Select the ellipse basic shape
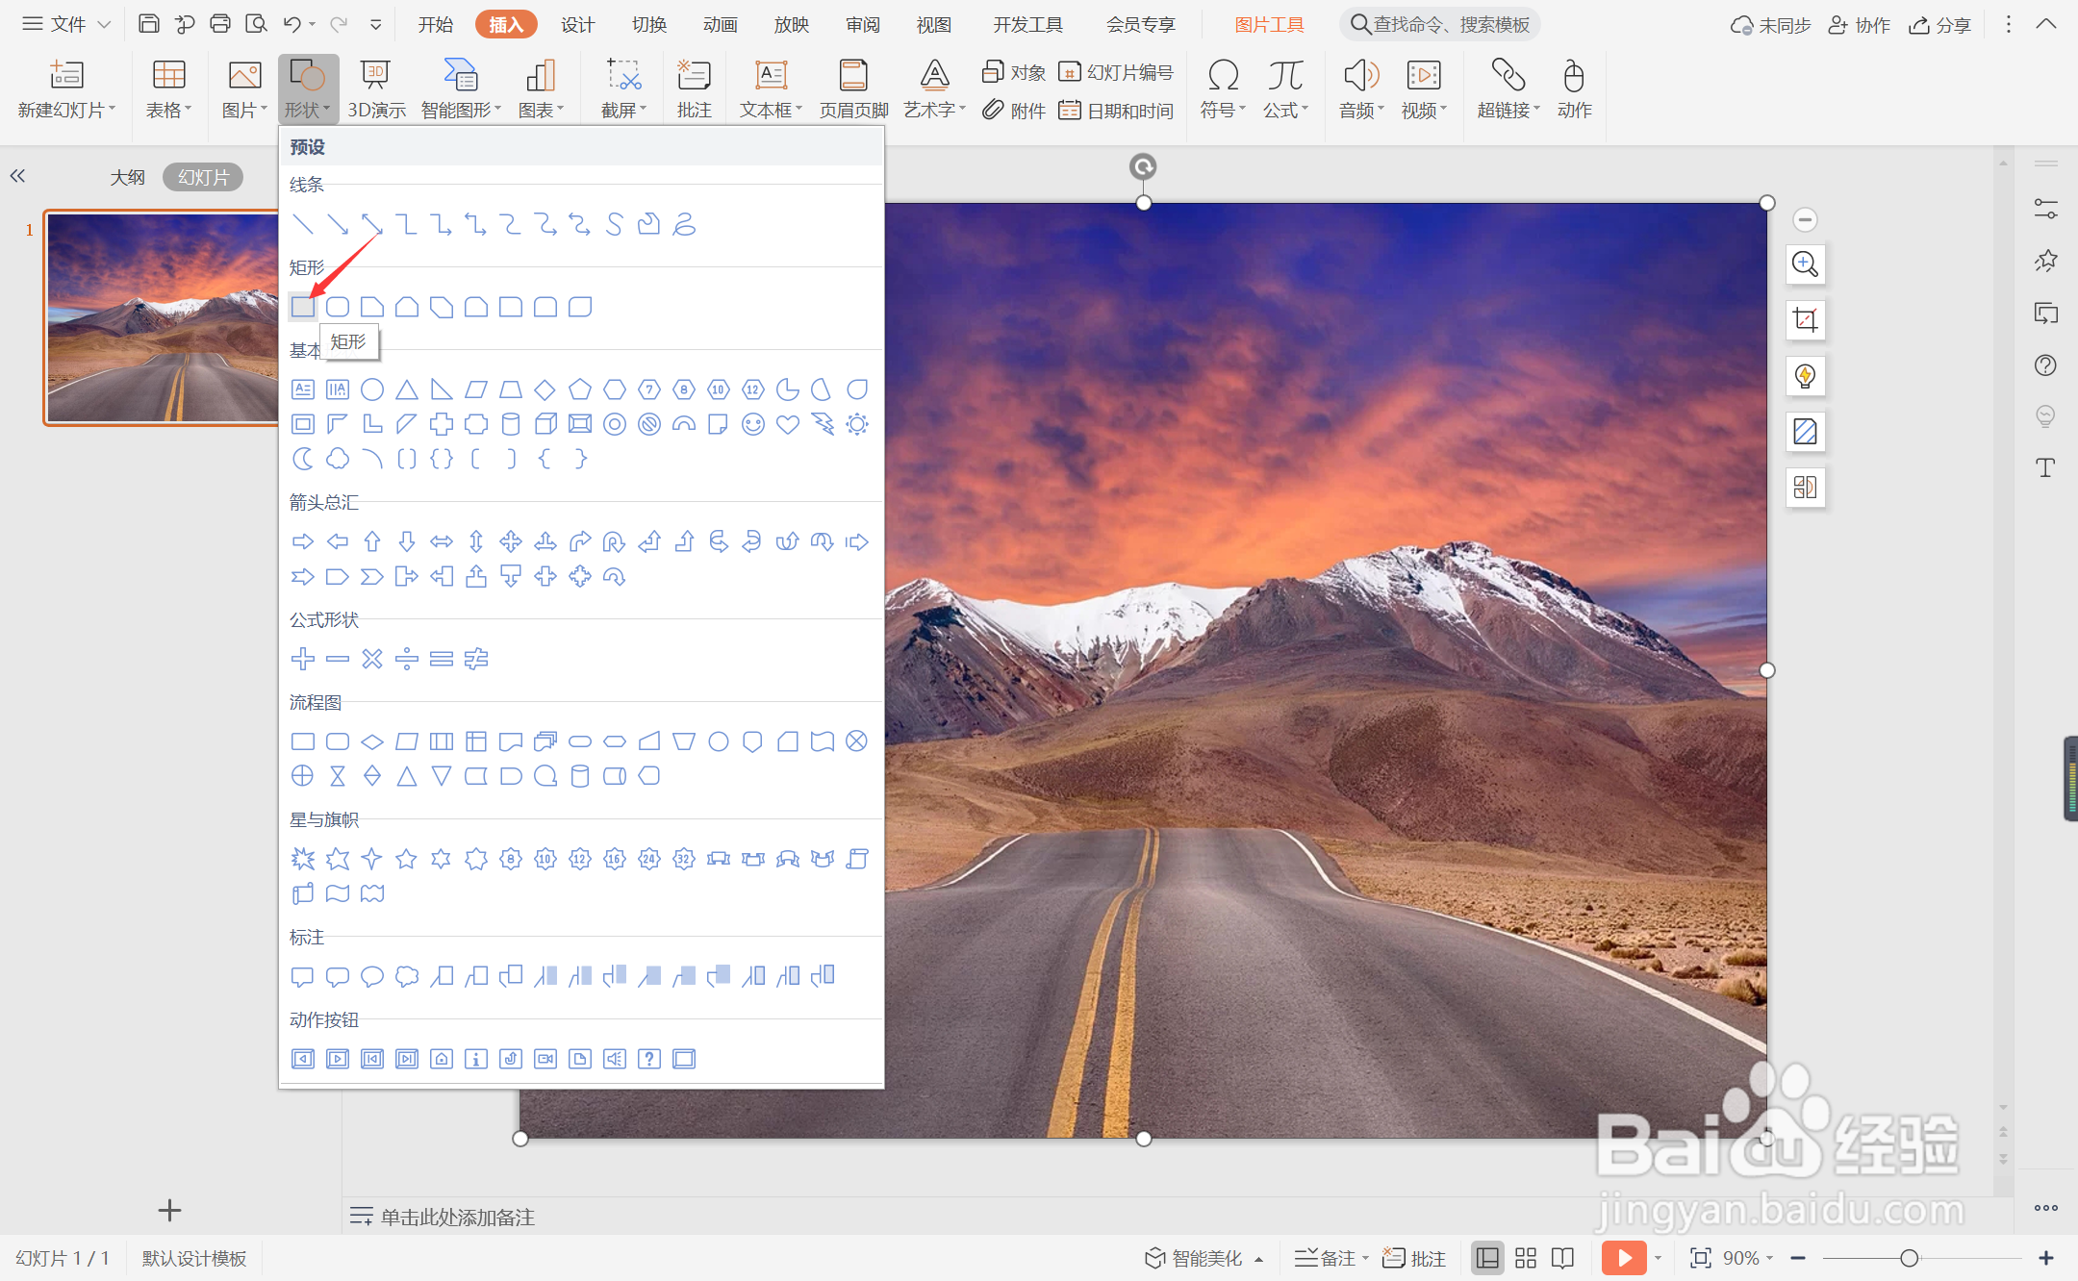The image size is (2078, 1281). 372,389
